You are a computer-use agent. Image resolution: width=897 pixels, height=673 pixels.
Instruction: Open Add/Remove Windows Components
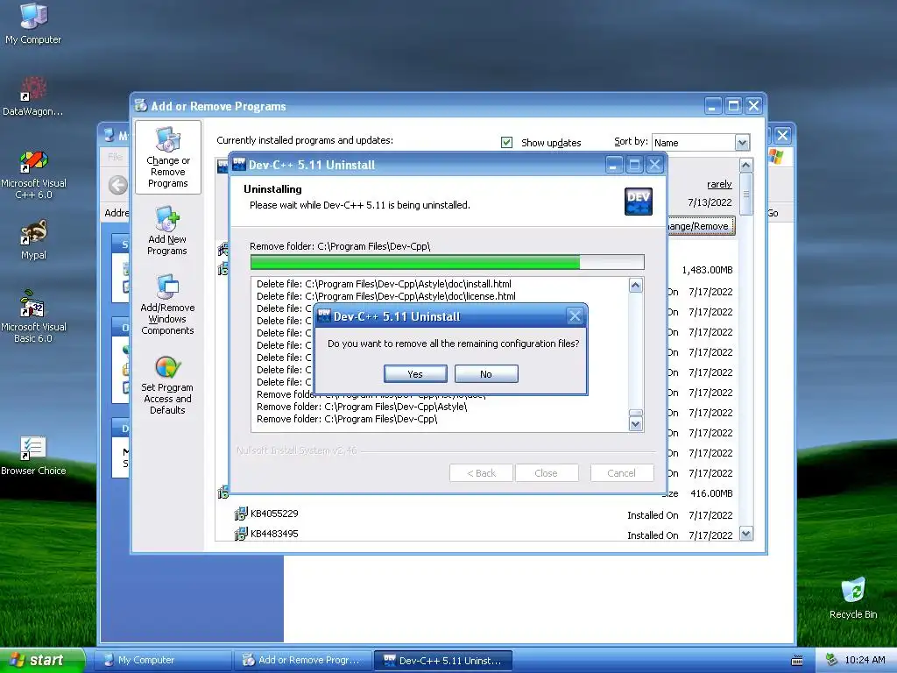click(167, 305)
